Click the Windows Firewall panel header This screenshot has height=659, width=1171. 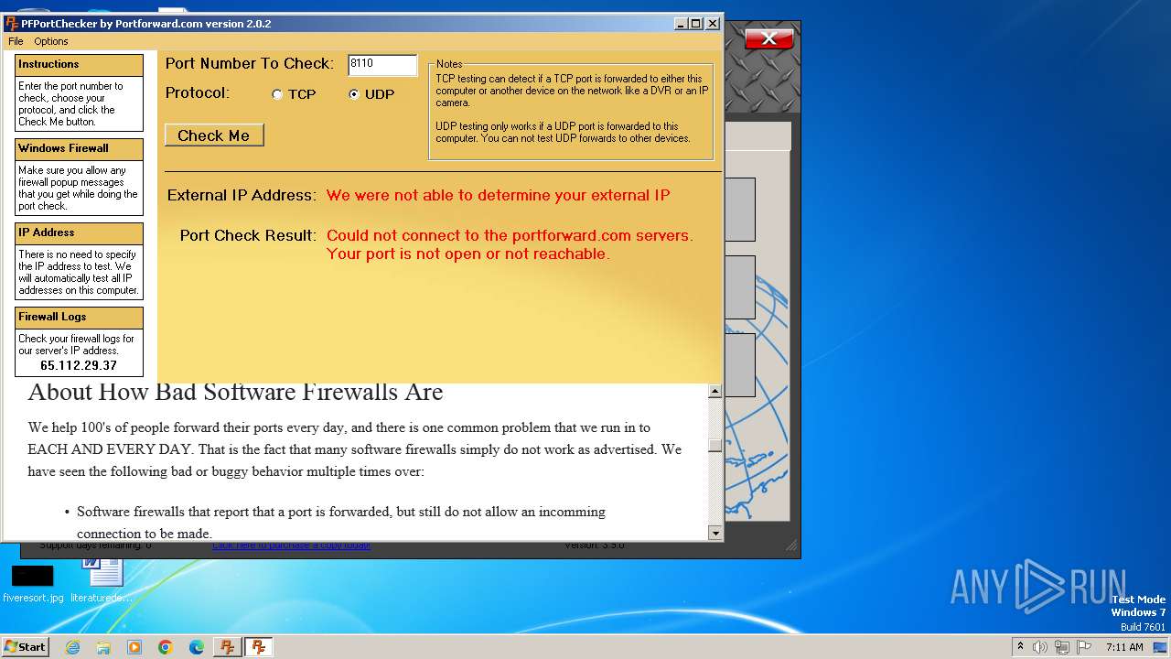click(x=79, y=149)
